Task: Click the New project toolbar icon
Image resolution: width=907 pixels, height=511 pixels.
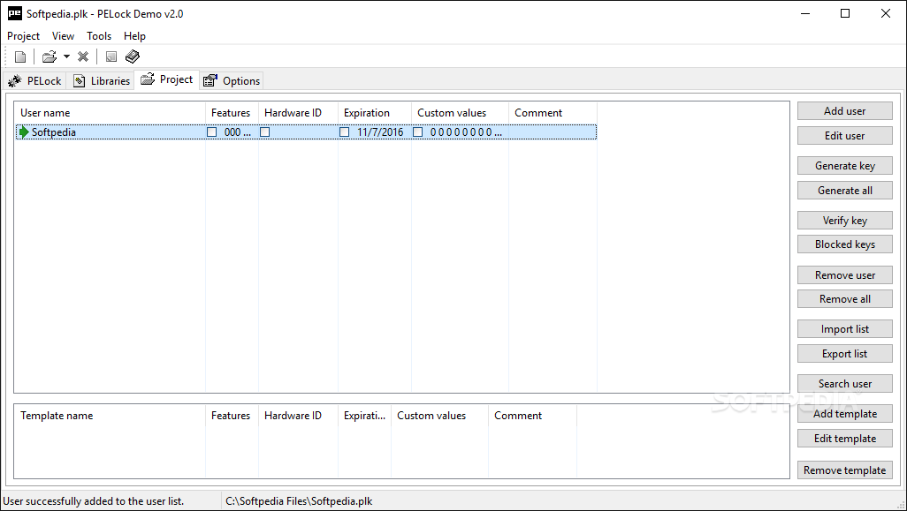Action: [x=20, y=56]
